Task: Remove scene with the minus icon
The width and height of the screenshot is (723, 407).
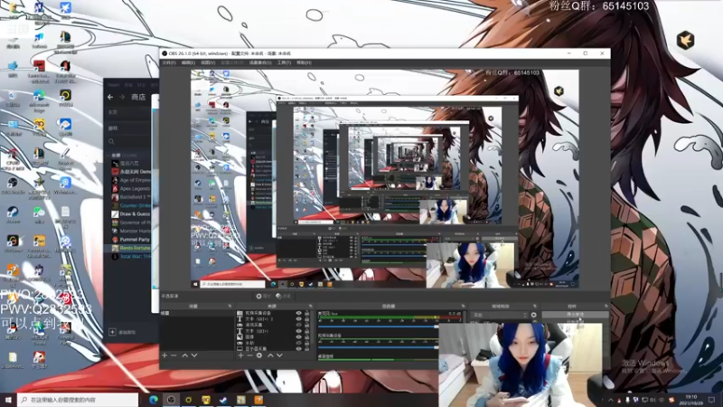Action: click(x=174, y=355)
